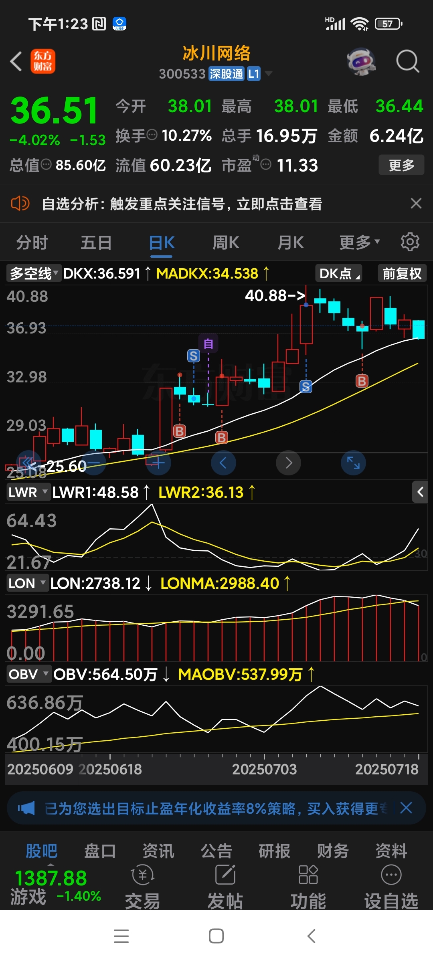Zoom in chart with plus button
Image resolution: width=433 pixels, height=962 pixels.
(158, 463)
